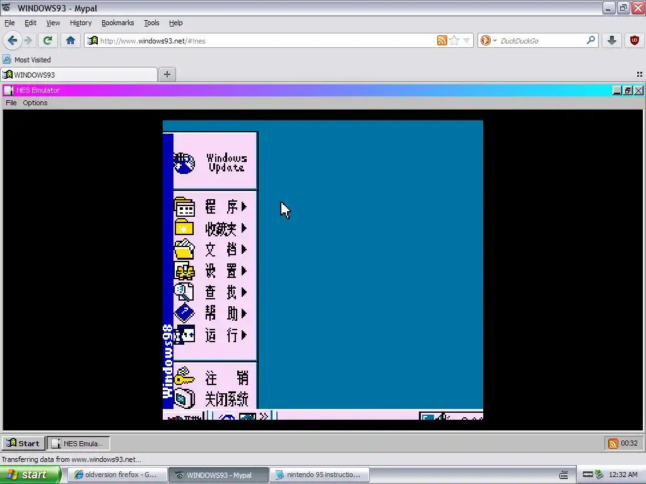Screen dimensions: 646x484
Task: Click the Windows93 tray RSS icon
Action: pos(613,443)
